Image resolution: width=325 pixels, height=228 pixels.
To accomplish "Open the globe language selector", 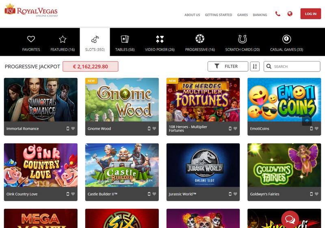I will 290,14.
